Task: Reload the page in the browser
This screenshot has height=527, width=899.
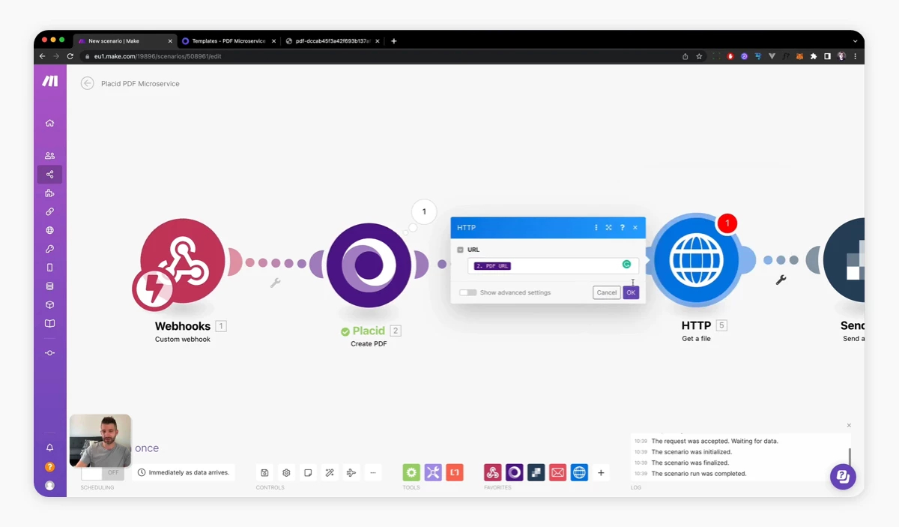Action: point(70,56)
